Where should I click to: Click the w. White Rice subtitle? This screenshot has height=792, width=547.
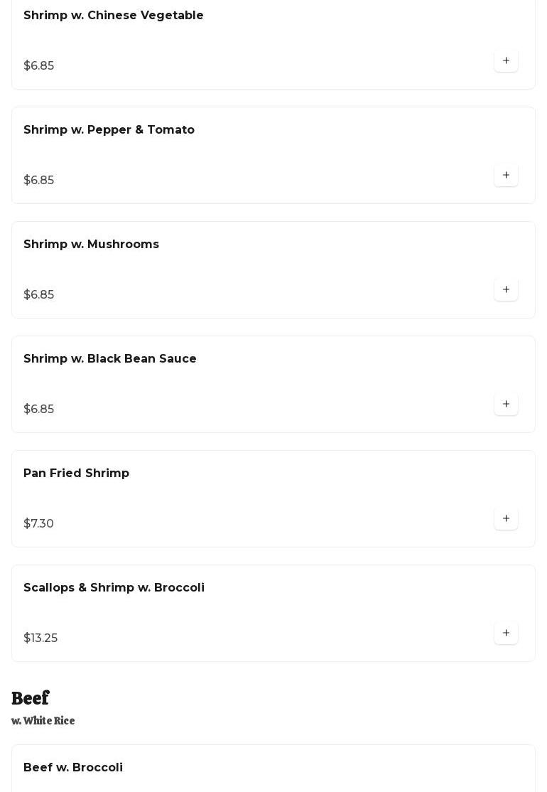(x=43, y=721)
